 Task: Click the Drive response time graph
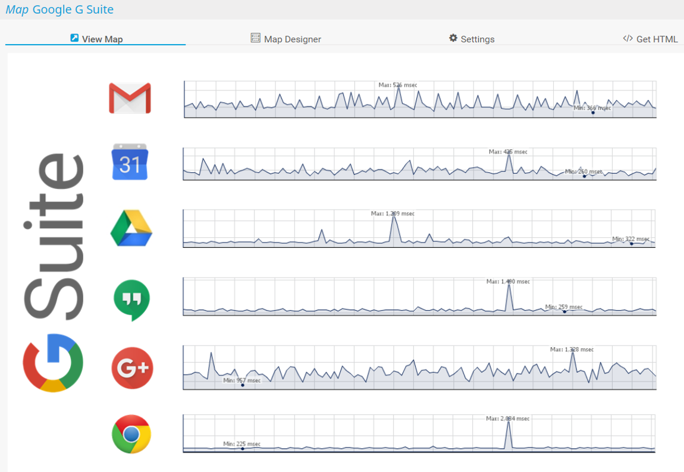point(419,228)
